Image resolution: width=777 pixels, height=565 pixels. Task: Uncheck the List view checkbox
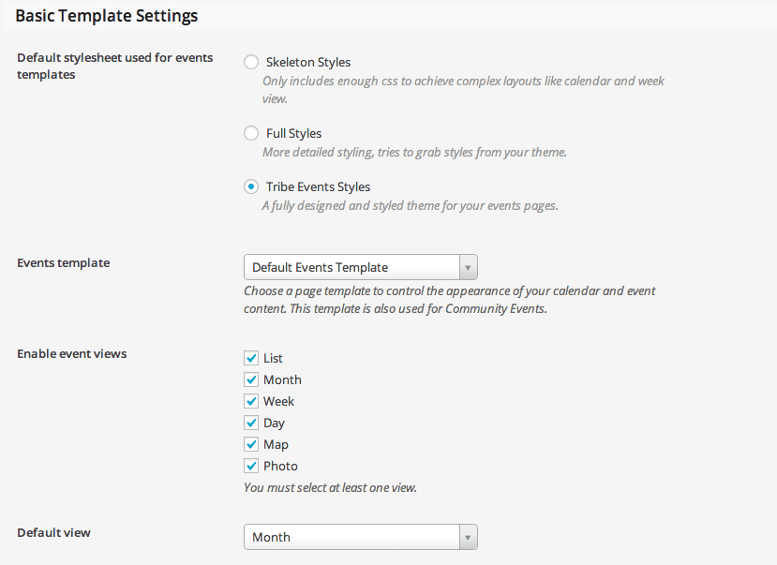click(x=251, y=358)
